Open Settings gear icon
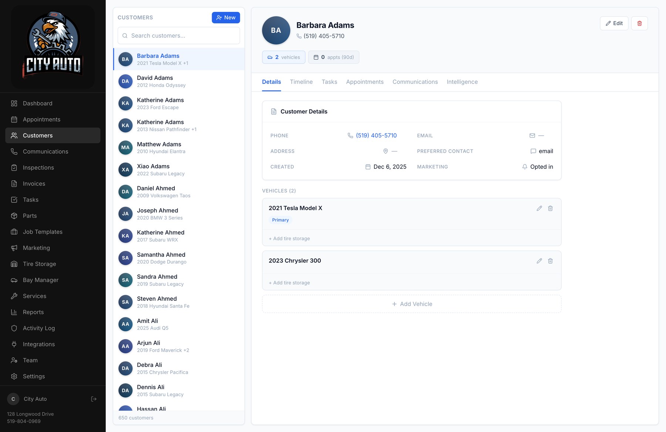Screen dimensions: 666x432 pos(14,376)
